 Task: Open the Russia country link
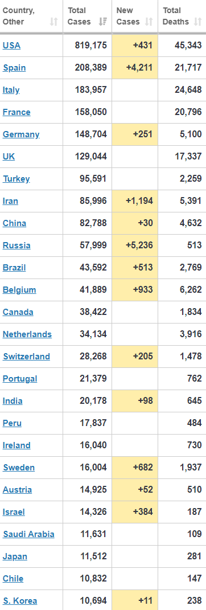(x=17, y=245)
